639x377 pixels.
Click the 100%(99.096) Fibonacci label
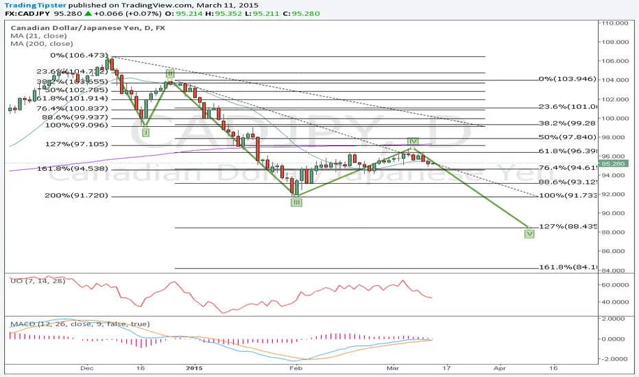[77, 125]
